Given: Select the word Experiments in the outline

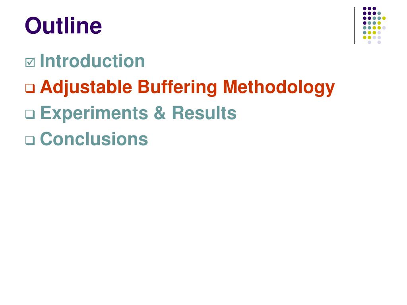Looking at the screenshot, I should pyautogui.click(x=94, y=114).
